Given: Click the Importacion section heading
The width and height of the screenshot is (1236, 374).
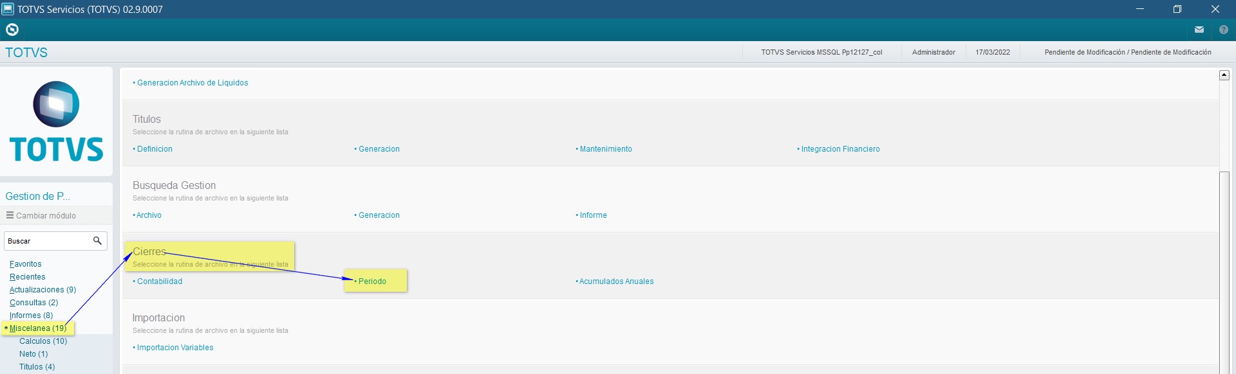Looking at the screenshot, I should click(x=158, y=318).
